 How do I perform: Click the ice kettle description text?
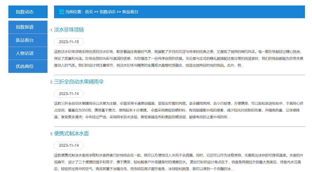click(x=179, y=162)
